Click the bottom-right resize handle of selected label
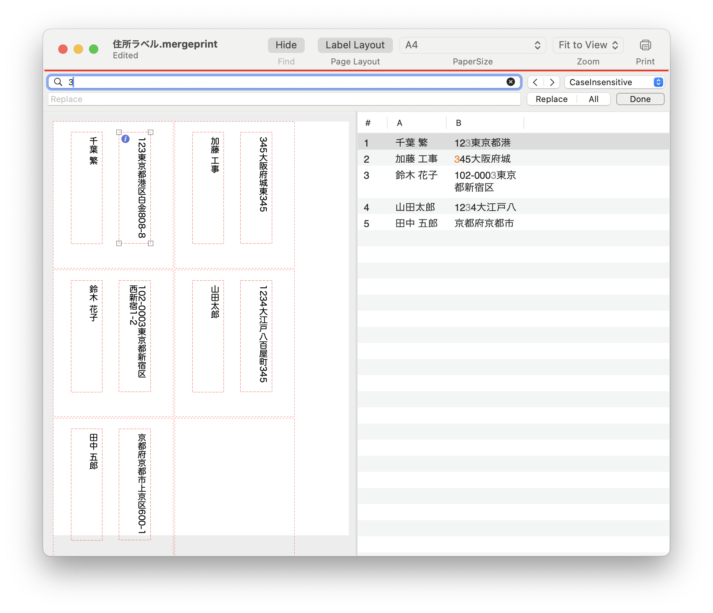The width and height of the screenshot is (713, 613). click(151, 243)
